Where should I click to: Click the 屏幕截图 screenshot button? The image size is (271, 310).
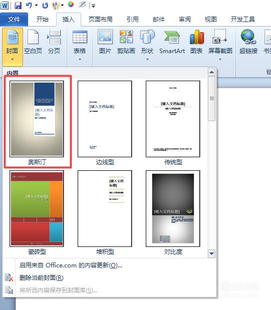(220, 42)
